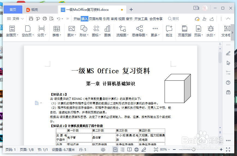Insert a mind map (思维导图)
Image resolution: width=237 pixels, height=156 pixels.
pyautogui.click(x=140, y=31)
